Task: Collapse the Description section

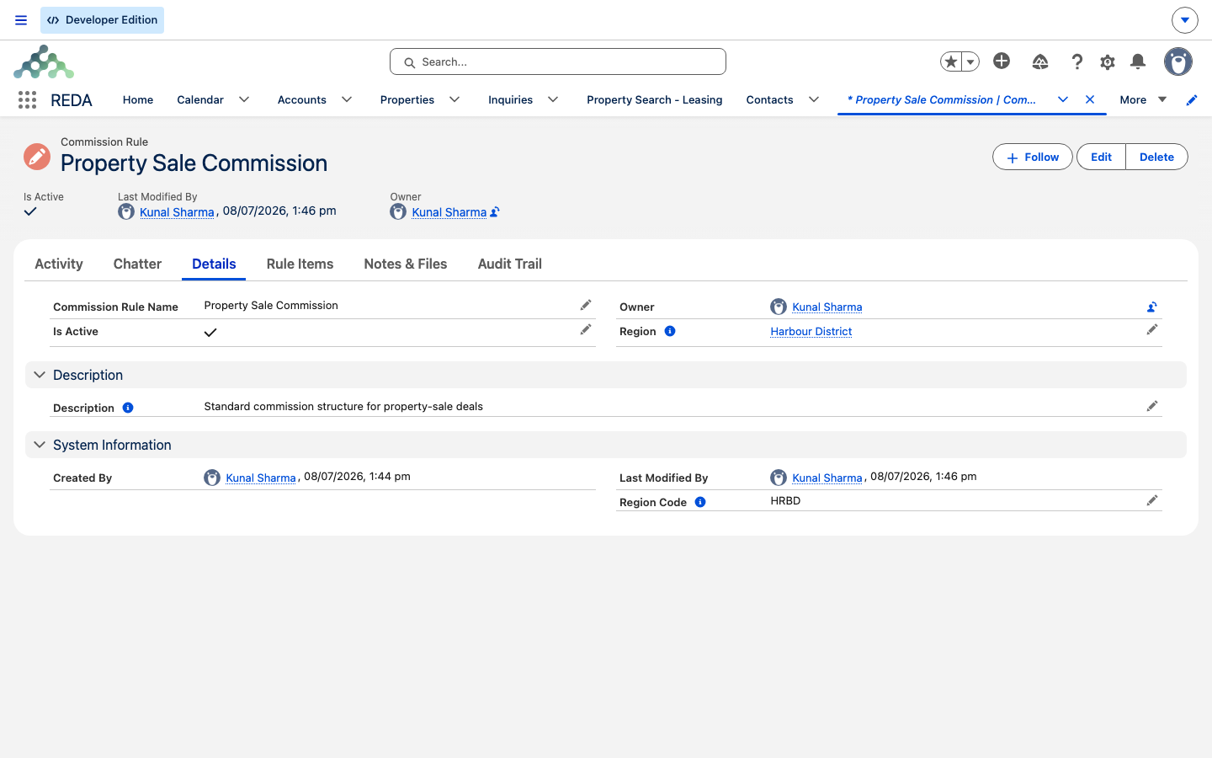Action: pos(40,375)
